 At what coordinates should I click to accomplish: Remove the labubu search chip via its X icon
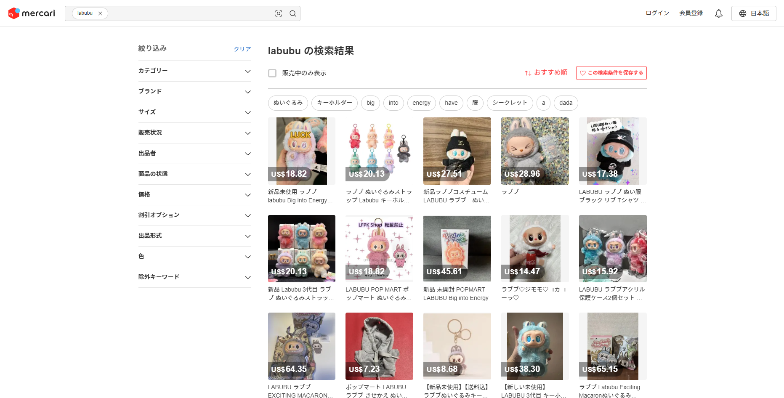[x=100, y=13]
